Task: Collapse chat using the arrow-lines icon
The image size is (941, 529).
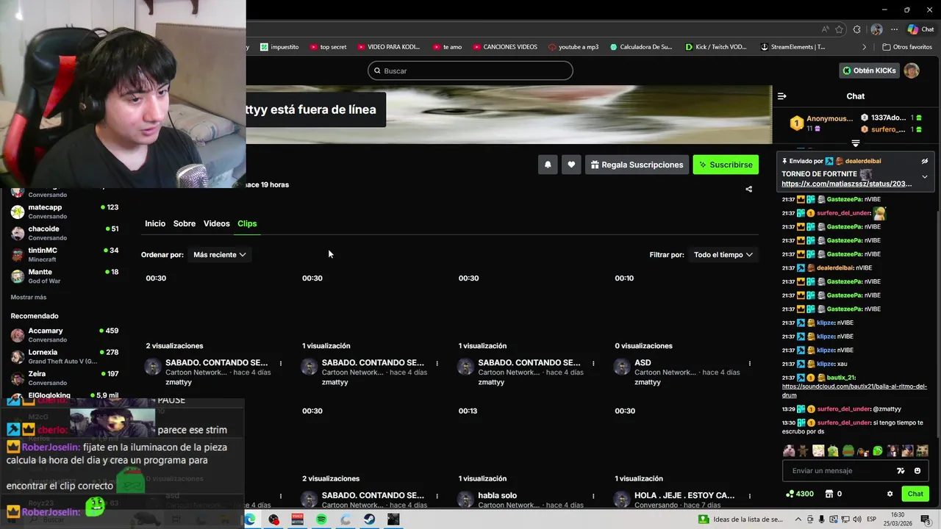Action: coord(781,96)
